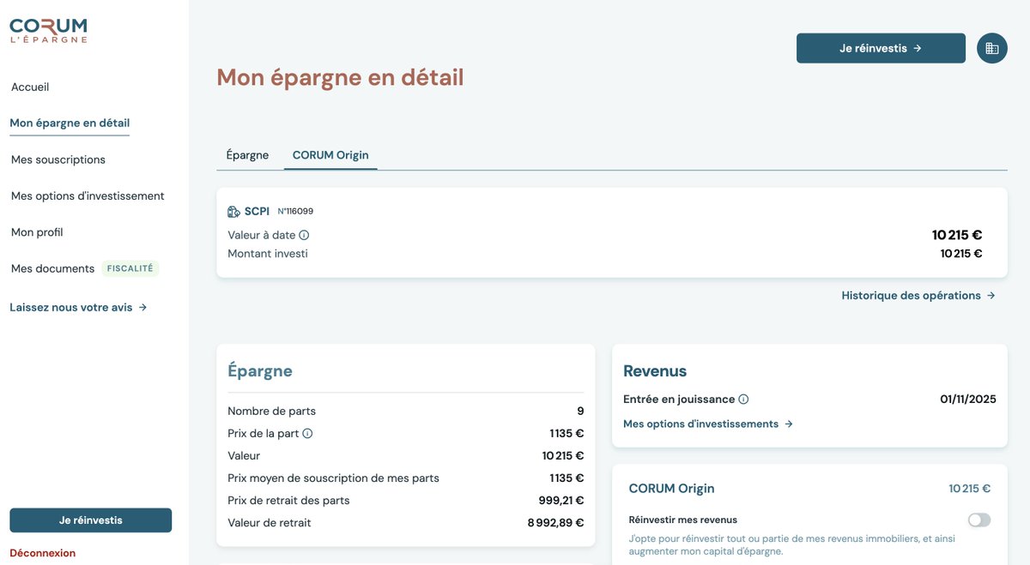The image size is (1030, 565).
Task: Click the Montant investi label
Action: coord(268,254)
